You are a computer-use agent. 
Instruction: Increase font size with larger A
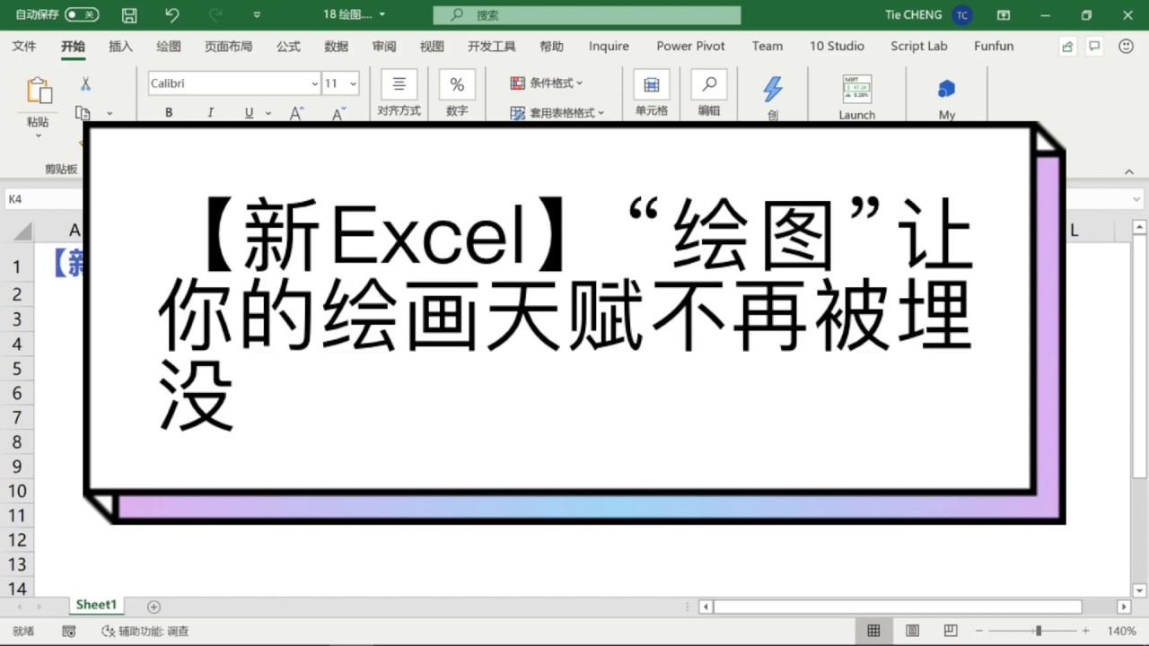click(x=296, y=113)
